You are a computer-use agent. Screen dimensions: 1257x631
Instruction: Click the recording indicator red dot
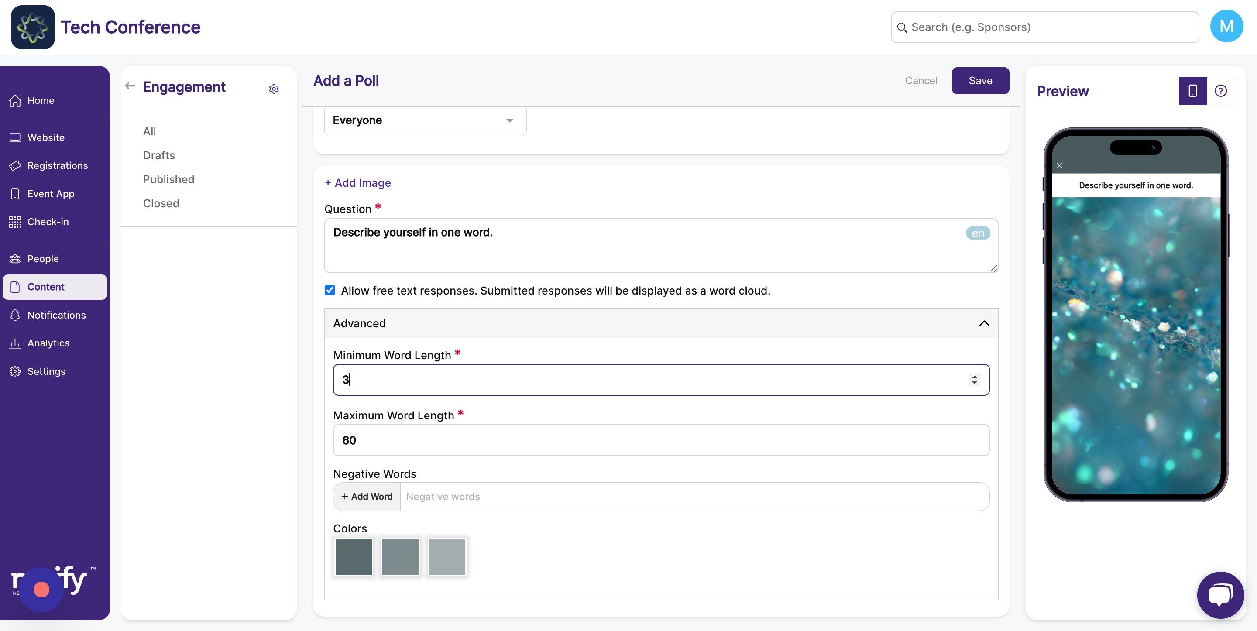click(x=41, y=590)
